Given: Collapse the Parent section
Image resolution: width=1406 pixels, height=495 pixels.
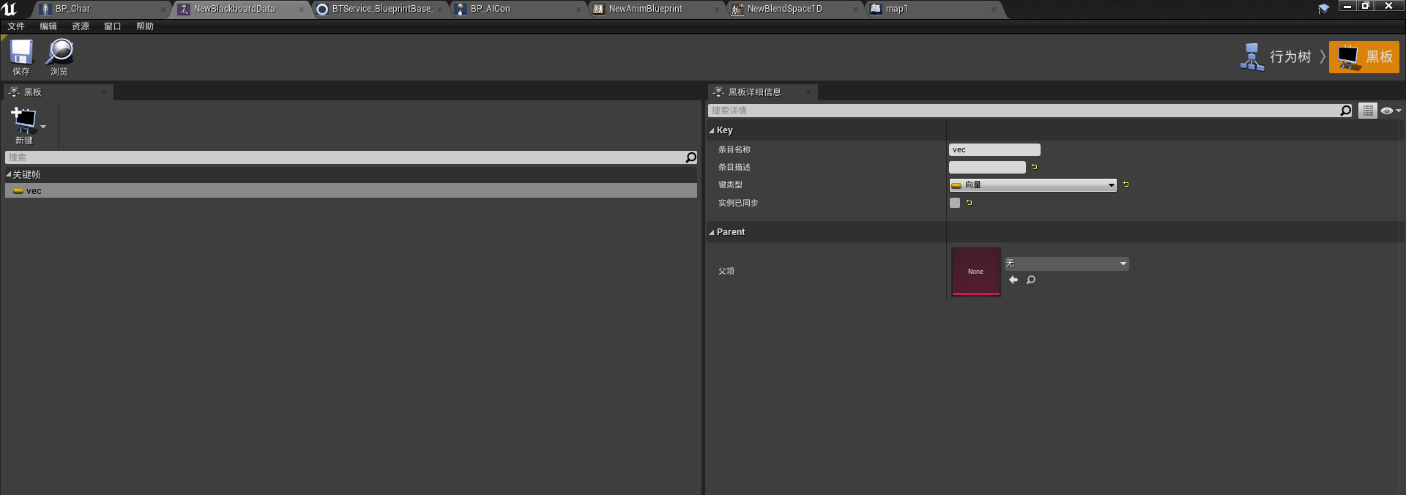Looking at the screenshot, I should click(712, 233).
